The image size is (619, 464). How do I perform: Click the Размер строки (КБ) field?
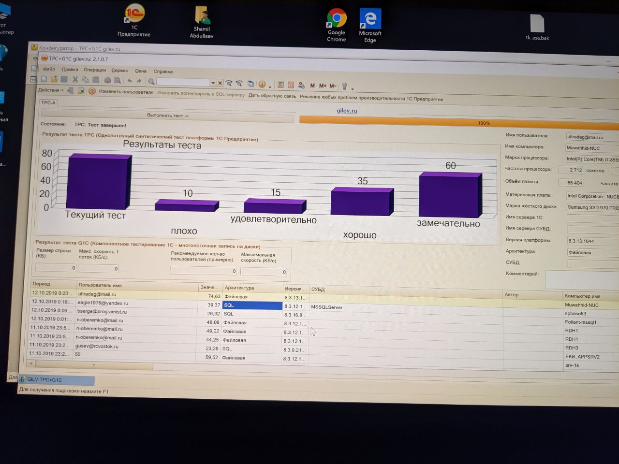click(56, 267)
